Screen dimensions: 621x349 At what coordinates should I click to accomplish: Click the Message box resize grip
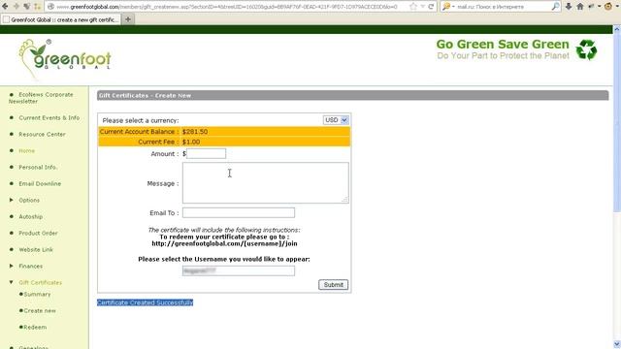click(x=345, y=200)
